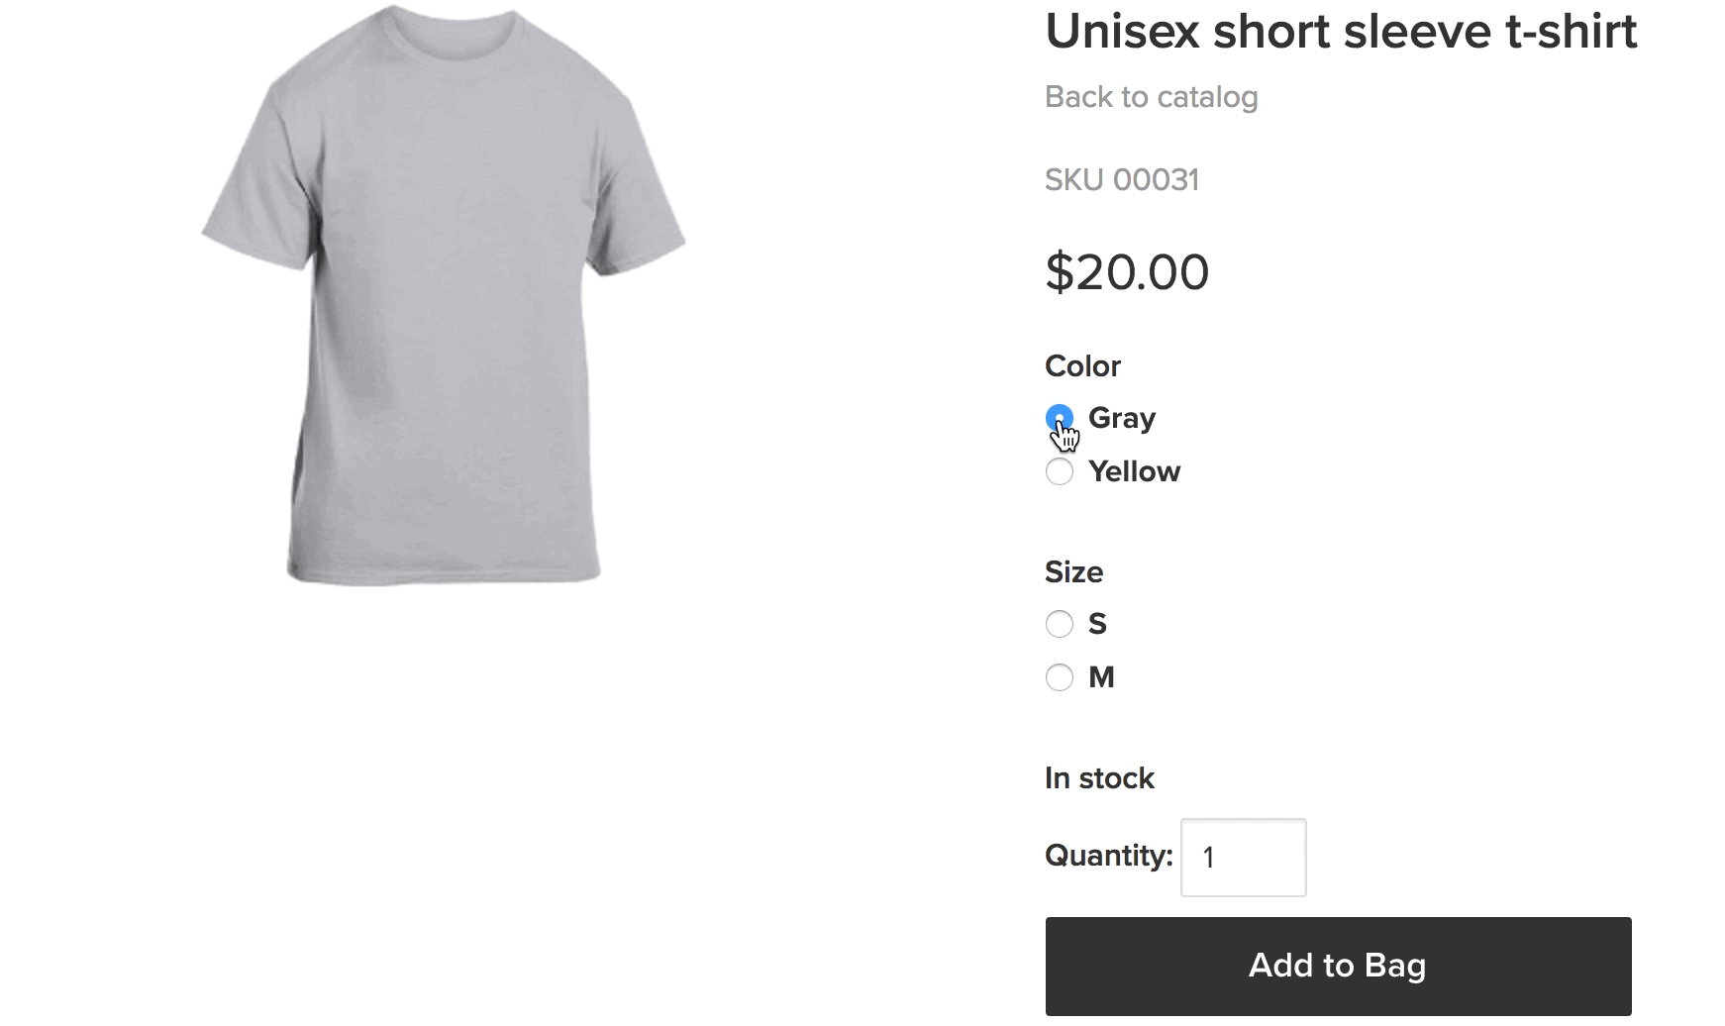Click the 'Color' section heading
1725x1026 pixels.
point(1082,366)
